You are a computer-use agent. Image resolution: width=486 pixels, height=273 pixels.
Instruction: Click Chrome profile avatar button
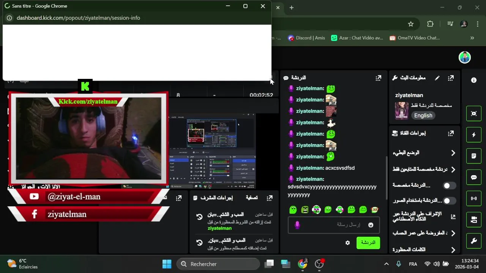click(464, 24)
